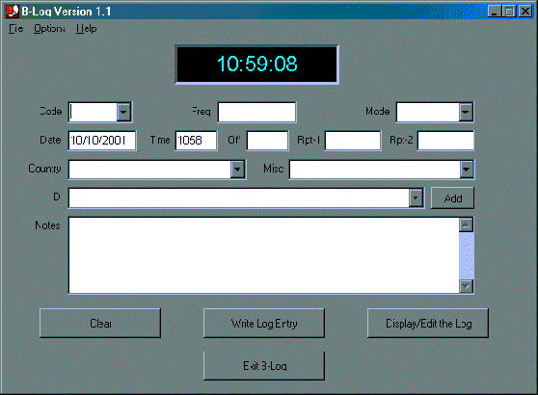The width and height of the screenshot is (538, 395).
Task: Open the Help menu
Action: 86,29
